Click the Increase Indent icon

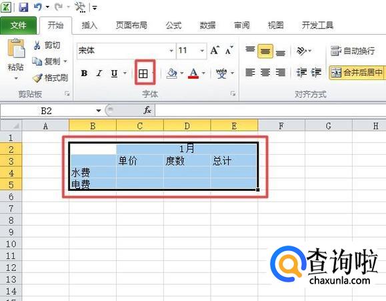[x=316, y=73]
